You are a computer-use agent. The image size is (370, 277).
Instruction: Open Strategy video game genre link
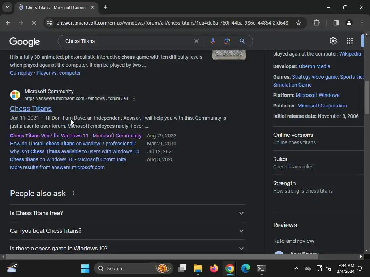point(315,77)
